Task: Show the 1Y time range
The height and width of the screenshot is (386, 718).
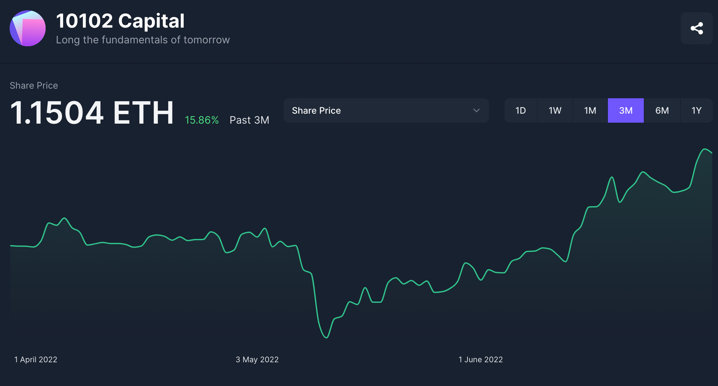Action: (x=696, y=110)
